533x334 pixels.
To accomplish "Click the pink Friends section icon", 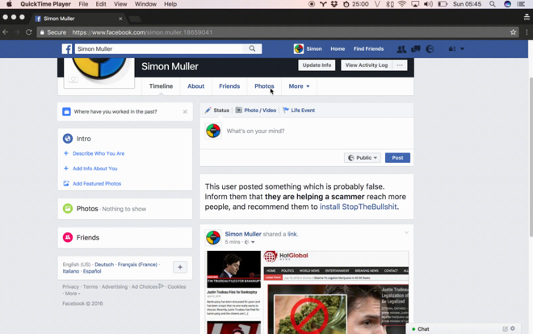I will [x=68, y=237].
